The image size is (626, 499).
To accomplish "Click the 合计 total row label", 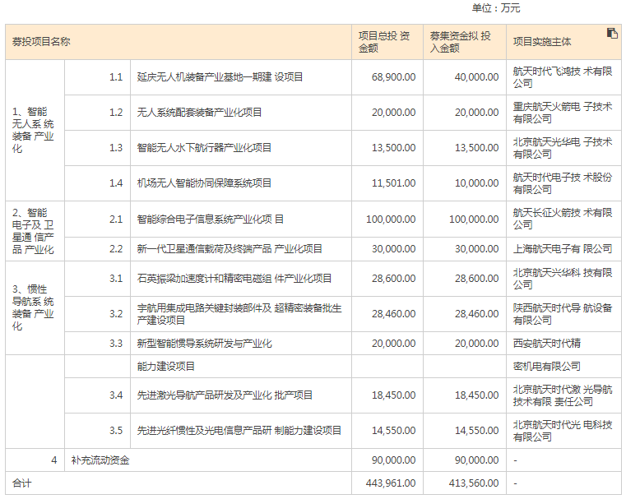I will click(x=21, y=483).
